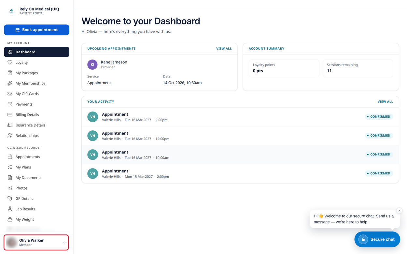Image resolution: width=407 pixels, height=254 pixels.
Task: Open the Tue 16 Mar 2:00pm appointment row
Action: (240, 117)
